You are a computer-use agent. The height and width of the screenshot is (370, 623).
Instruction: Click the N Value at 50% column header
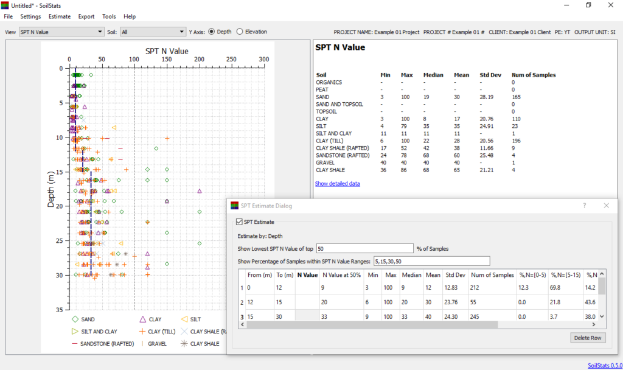tap(342, 274)
